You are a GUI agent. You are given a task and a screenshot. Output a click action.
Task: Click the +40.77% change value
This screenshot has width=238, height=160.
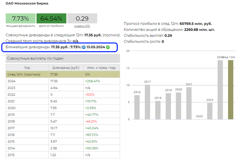(x=92, y=115)
